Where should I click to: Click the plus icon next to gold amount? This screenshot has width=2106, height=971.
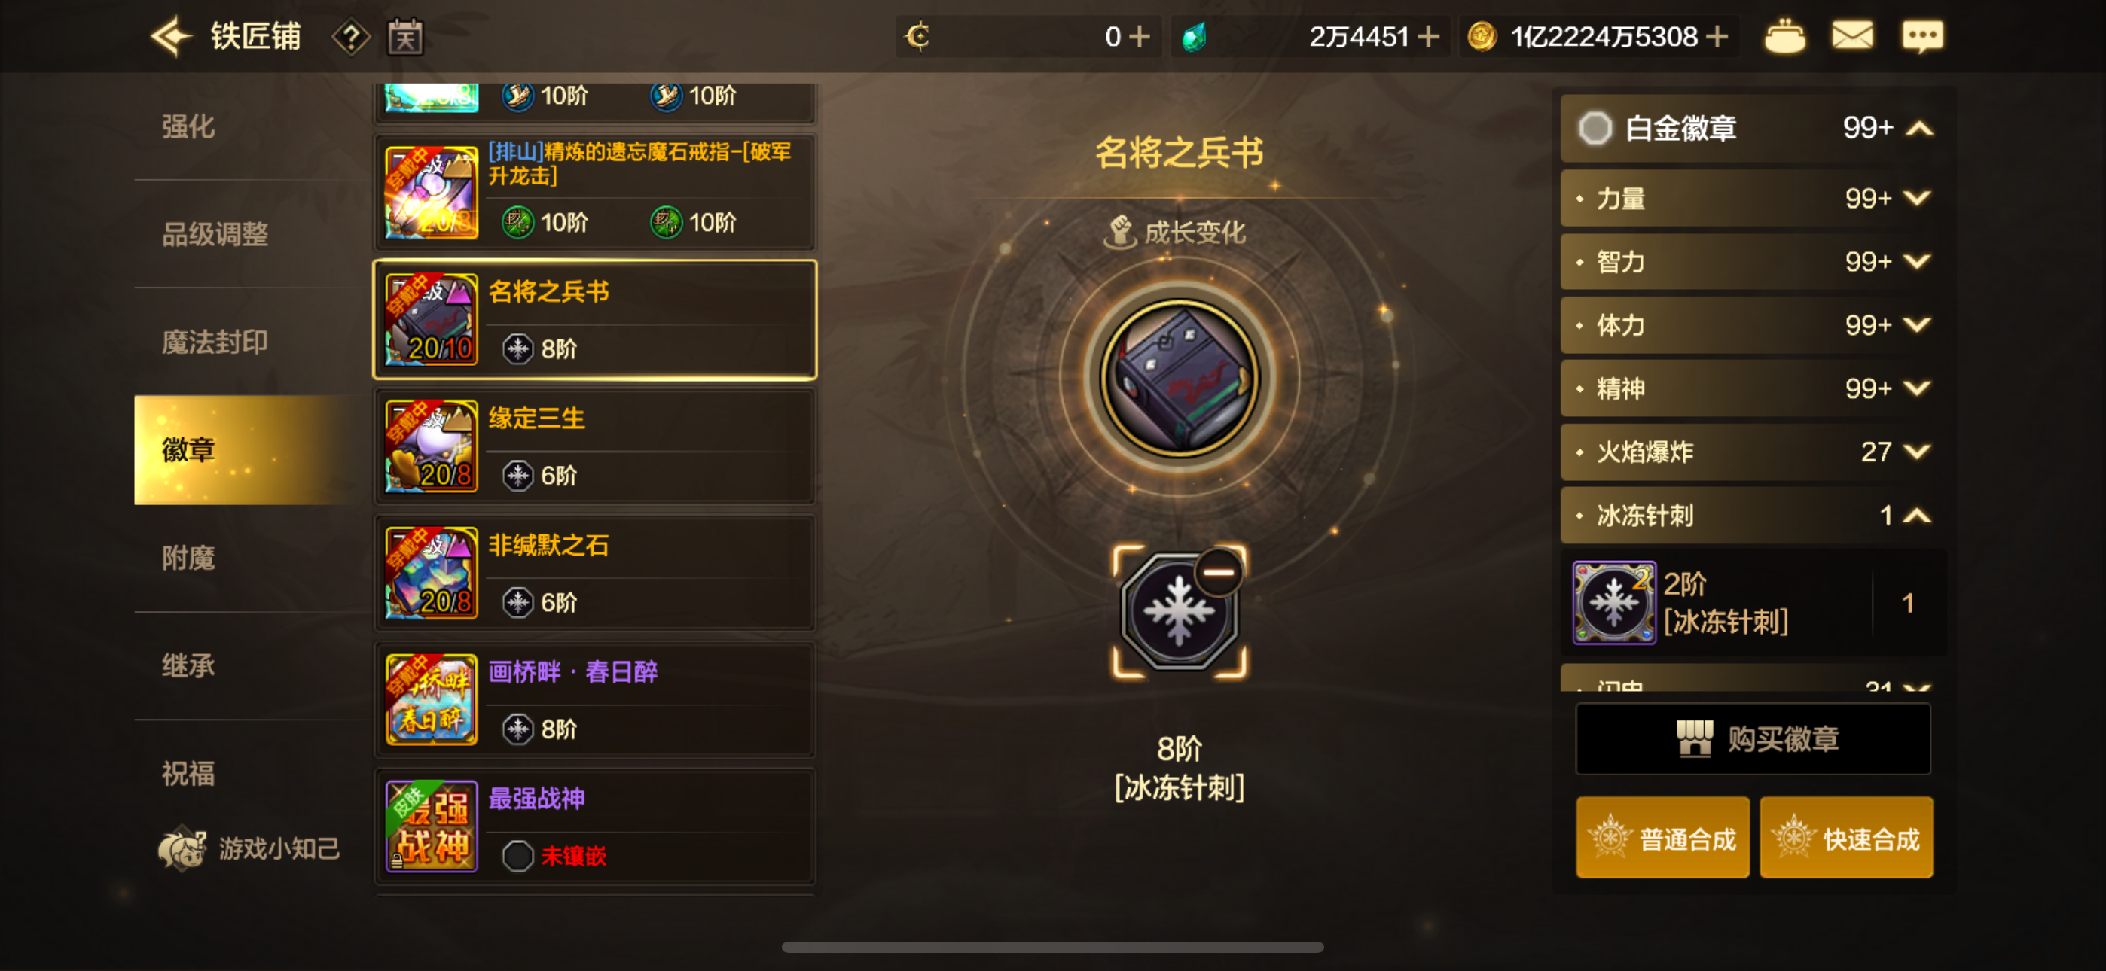pyautogui.click(x=1717, y=37)
